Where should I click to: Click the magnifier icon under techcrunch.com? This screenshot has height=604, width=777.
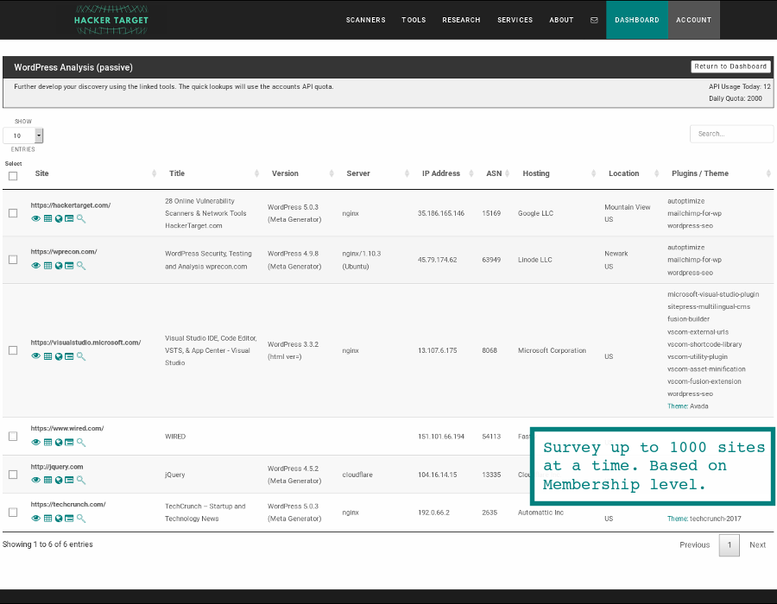point(81,519)
